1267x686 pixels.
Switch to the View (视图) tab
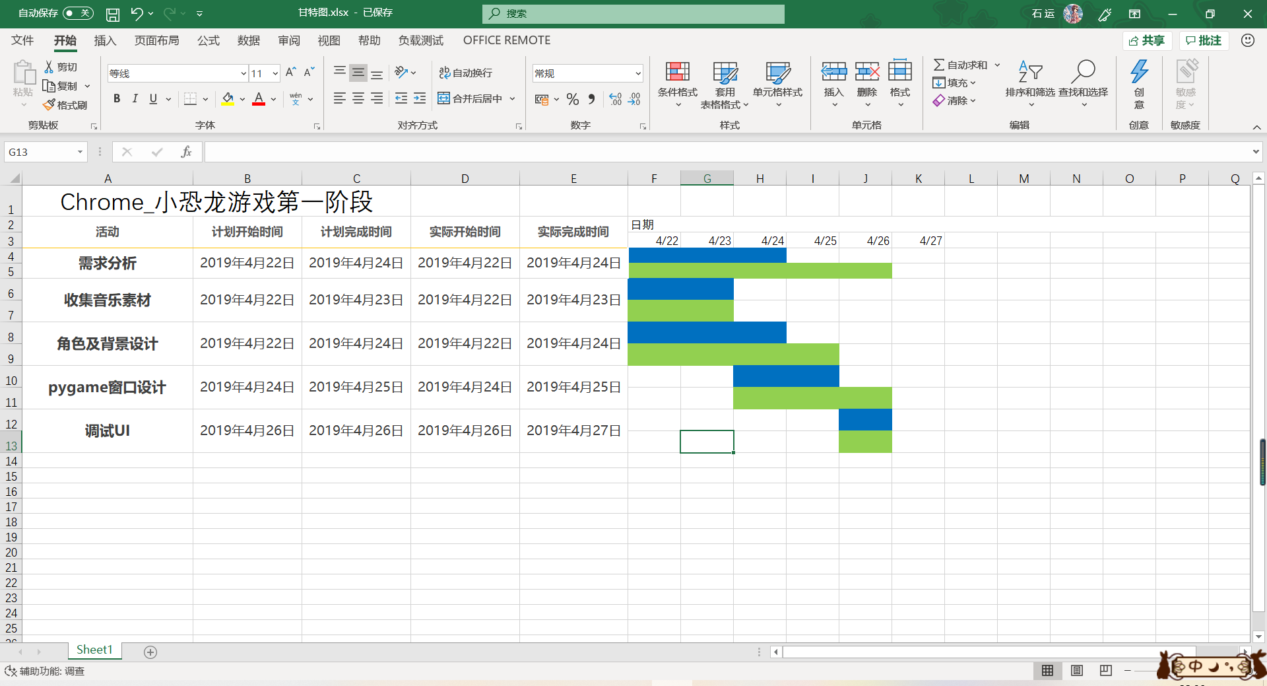329,40
